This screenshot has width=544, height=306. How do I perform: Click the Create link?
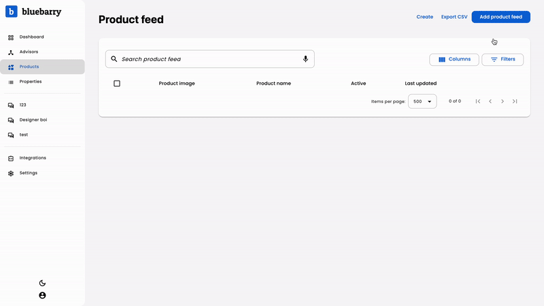(424, 17)
